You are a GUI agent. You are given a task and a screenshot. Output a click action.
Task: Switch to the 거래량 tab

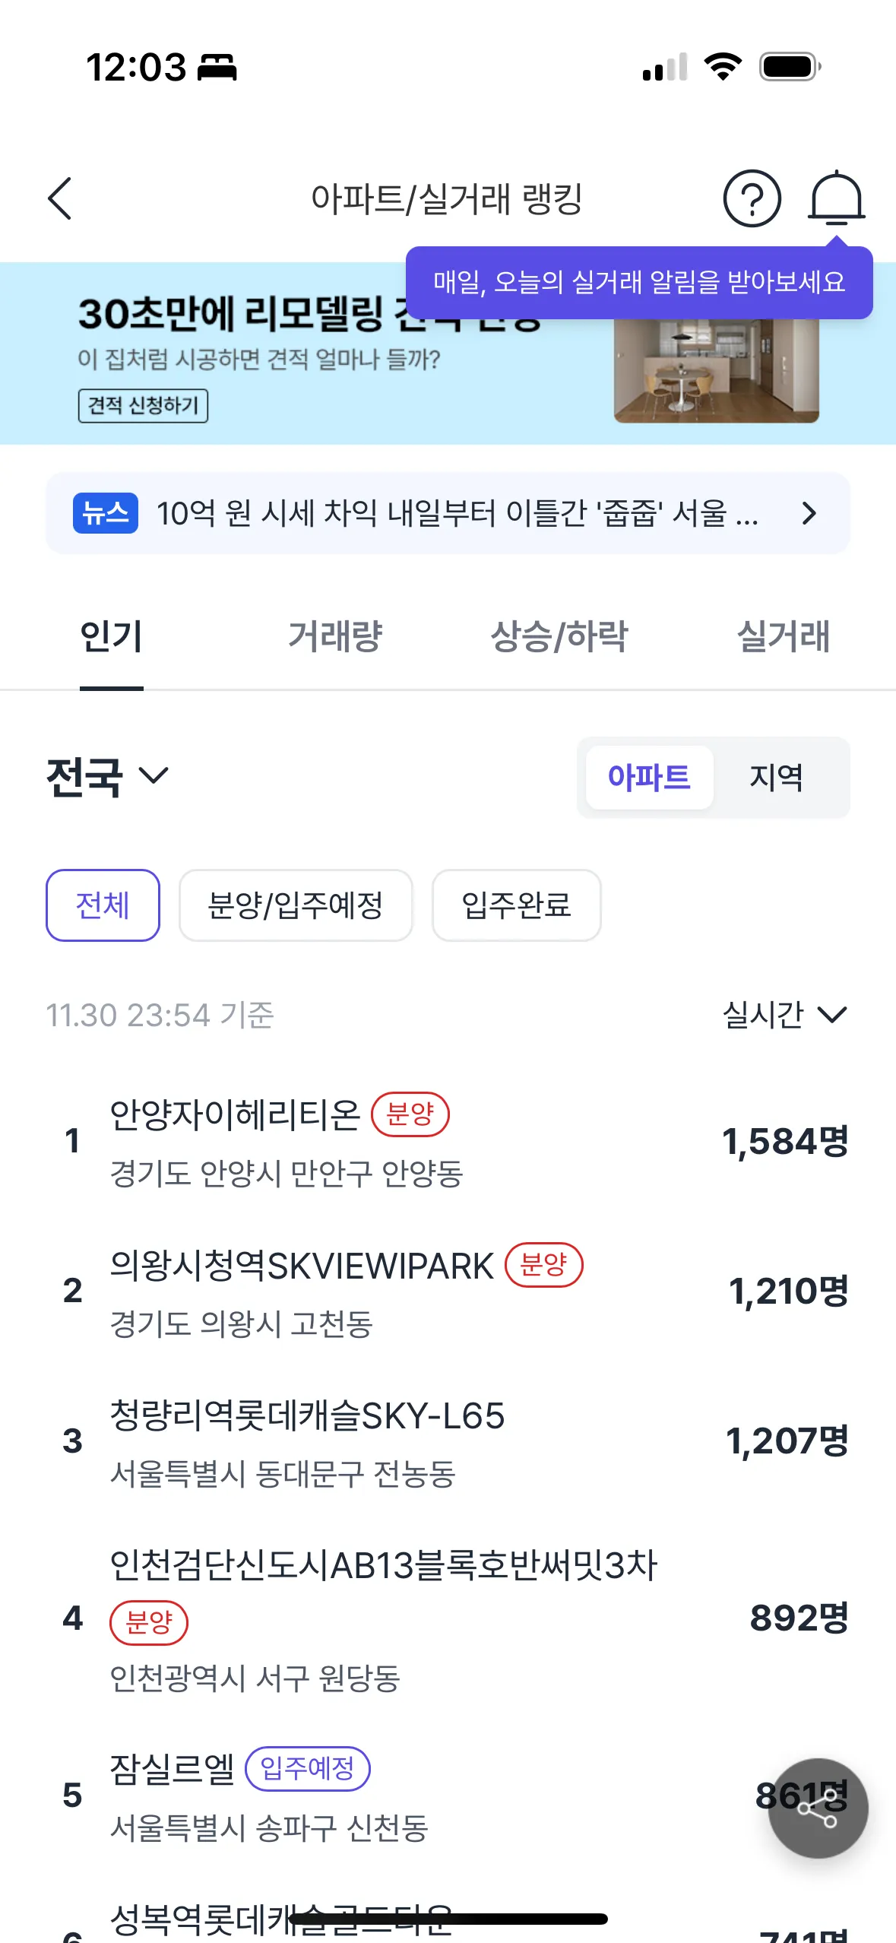pyautogui.click(x=335, y=637)
